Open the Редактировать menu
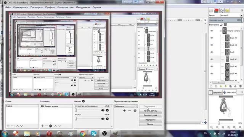Viewport: 244px width, 137px height. pyautogui.click(x=20, y=7)
